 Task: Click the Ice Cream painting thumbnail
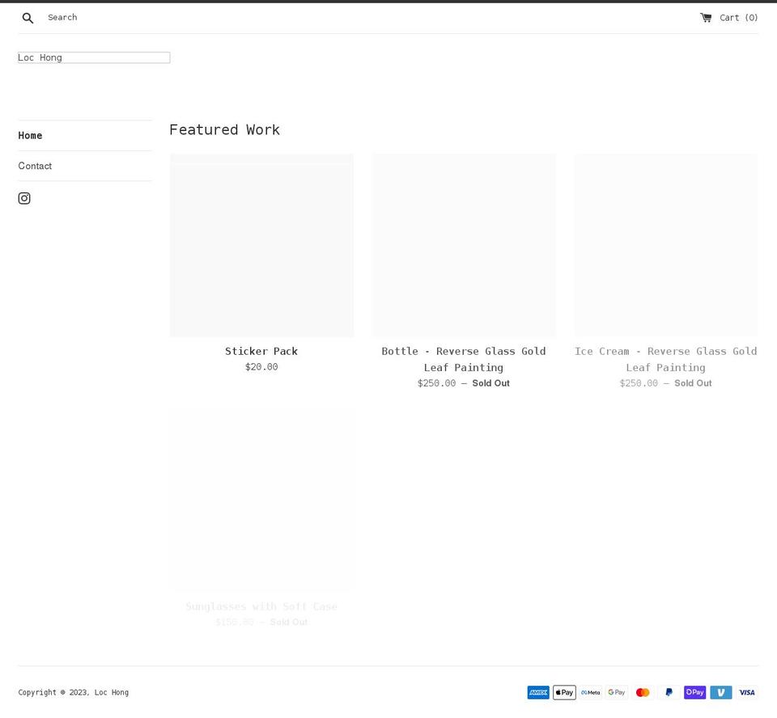(x=665, y=245)
